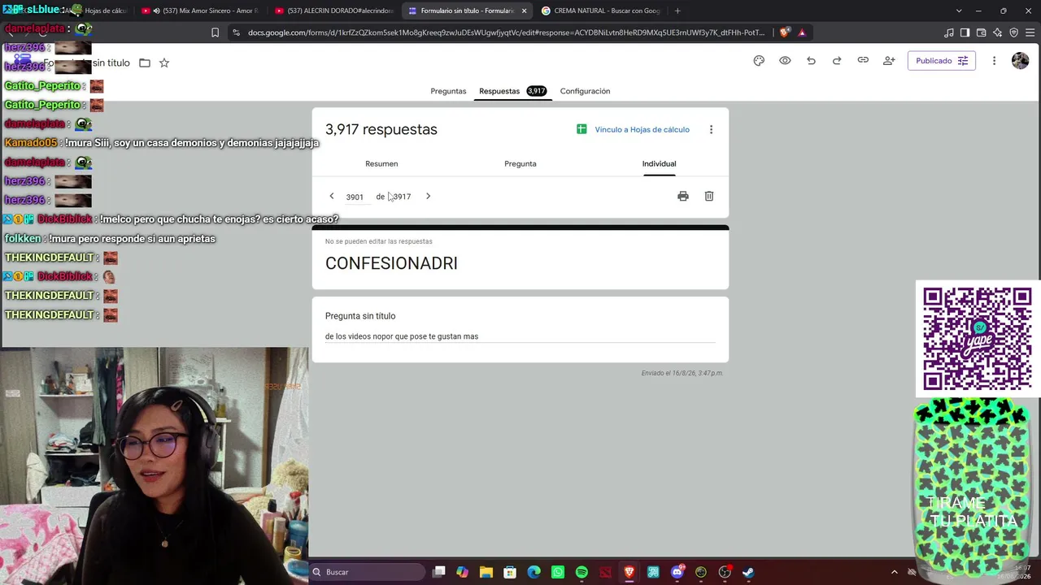Move the form to a folder
Screen dimensions: 1041x585
pyautogui.click(x=145, y=63)
